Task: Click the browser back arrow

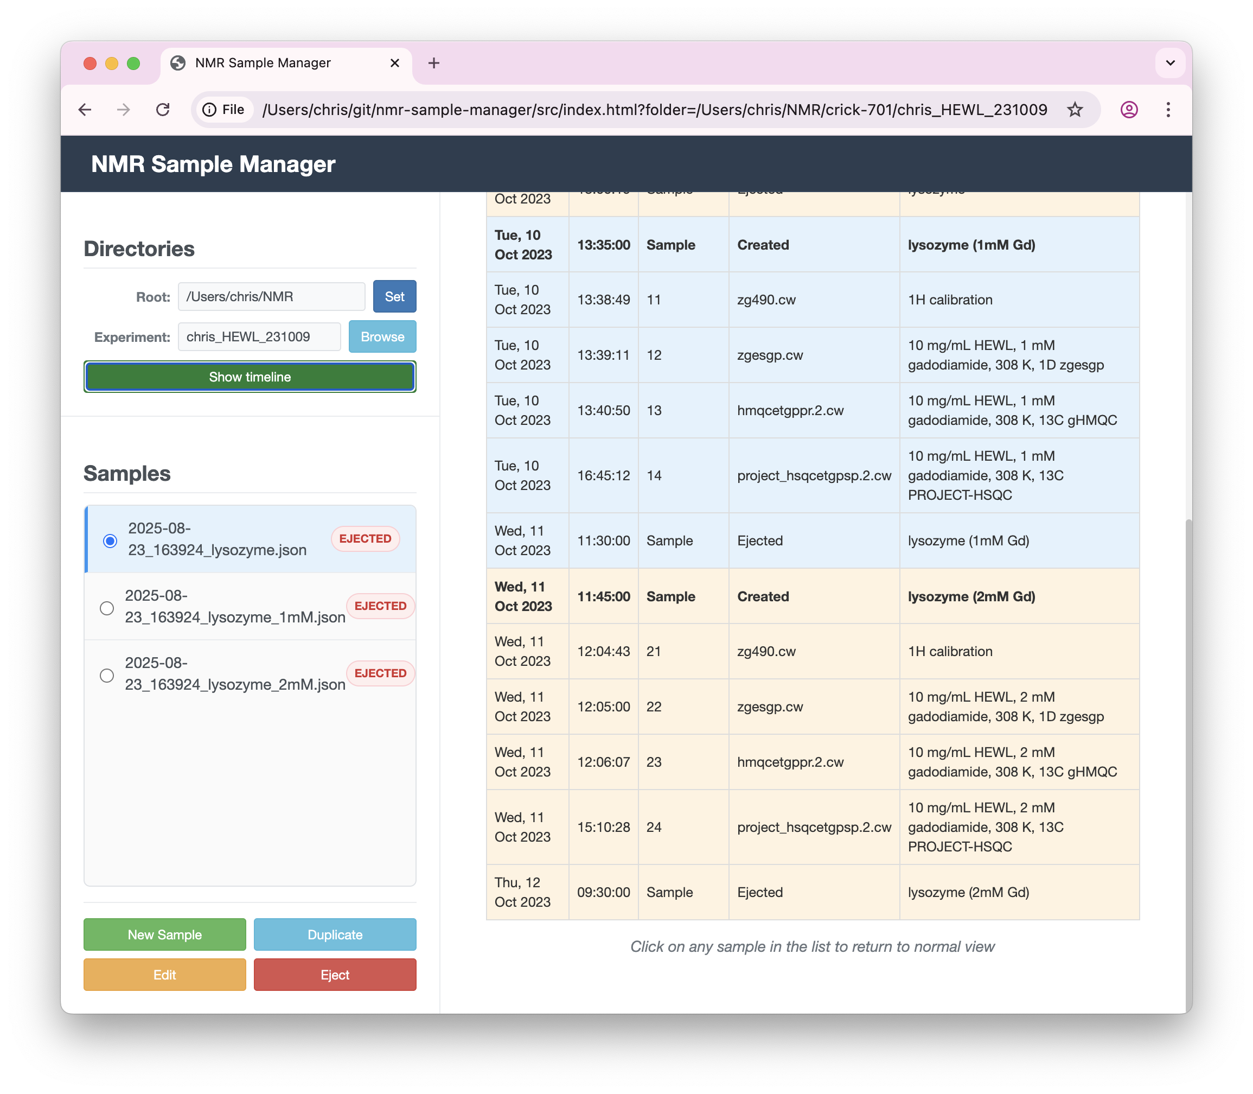Action: coord(84,109)
